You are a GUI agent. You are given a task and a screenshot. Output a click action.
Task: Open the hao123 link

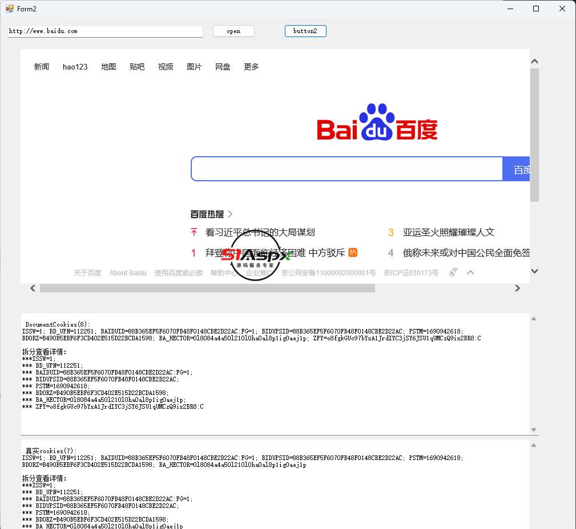75,67
